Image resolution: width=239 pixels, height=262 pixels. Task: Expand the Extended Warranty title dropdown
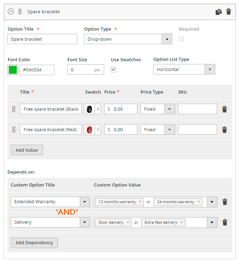click(x=85, y=202)
